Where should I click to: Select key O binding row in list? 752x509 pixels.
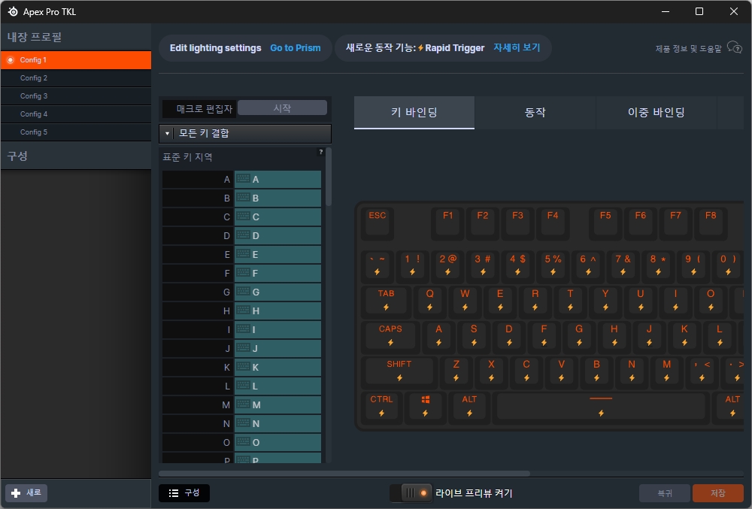(241, 442)
